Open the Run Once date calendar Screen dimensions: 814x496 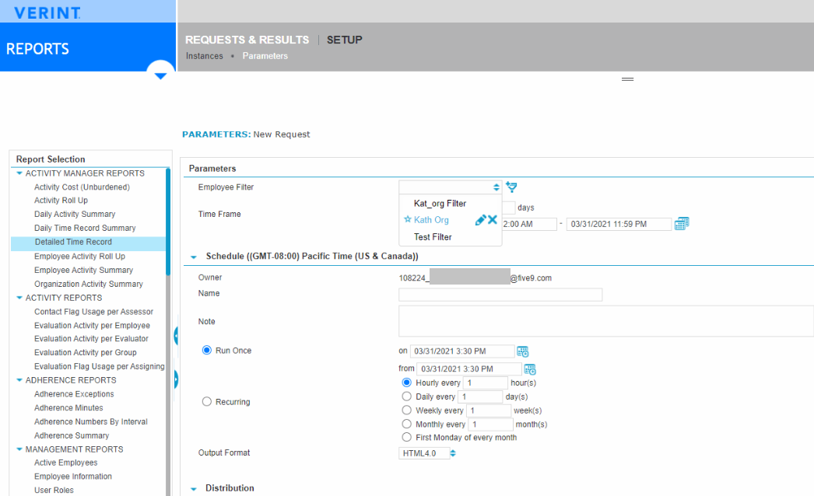pyautogui.click(x=523, y=351)
